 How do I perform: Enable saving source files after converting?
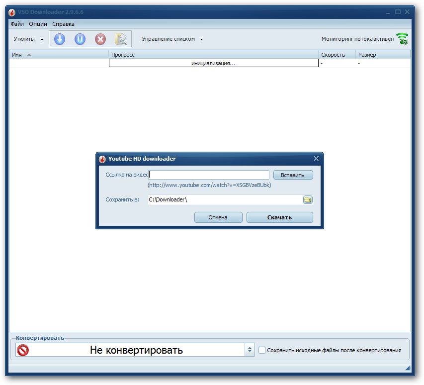click(262, 350)
